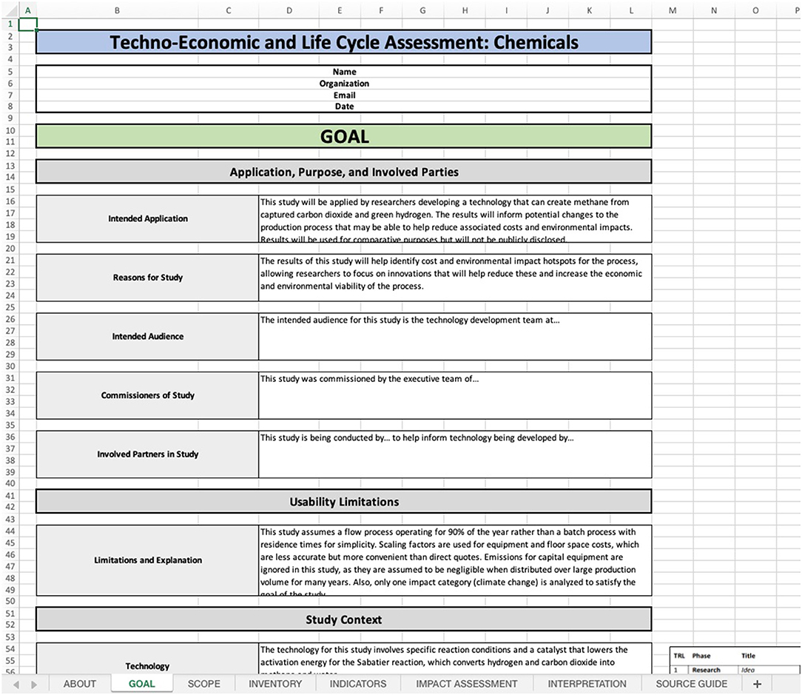Select the Date field row
This screenshot has width=802, height=695.
coord(344,107)
